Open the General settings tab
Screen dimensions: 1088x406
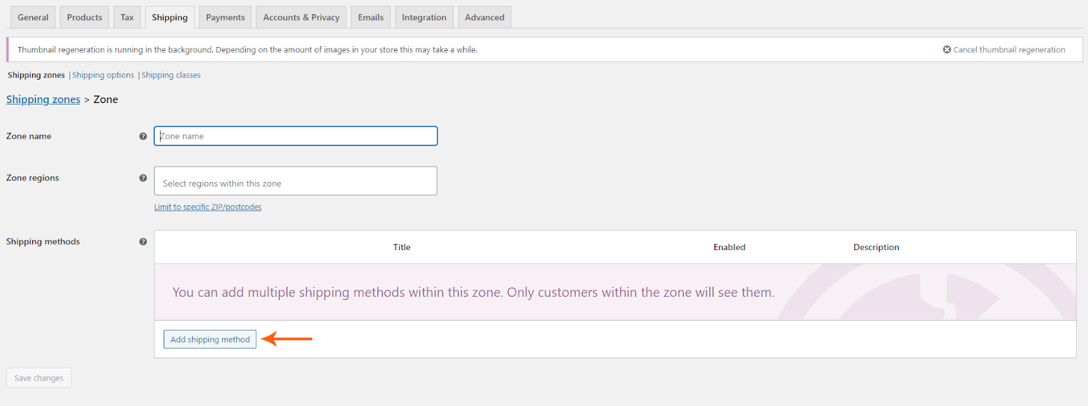pos(33,17)
